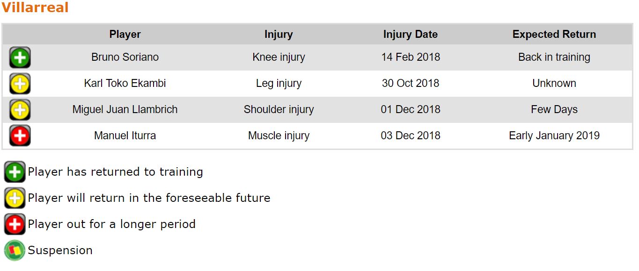Click player name Miguel Juan Llambrich
This screenshot has width=639, height=271.
pyautogui.click(x=125, y=110)
